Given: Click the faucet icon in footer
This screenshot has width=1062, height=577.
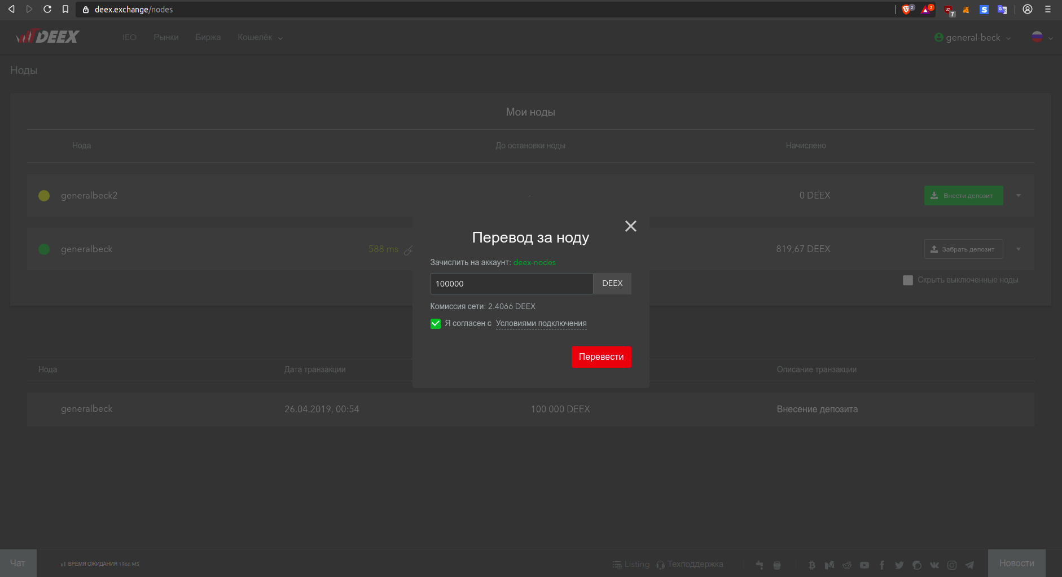Looking at the screenshot, I should point(760,565).
